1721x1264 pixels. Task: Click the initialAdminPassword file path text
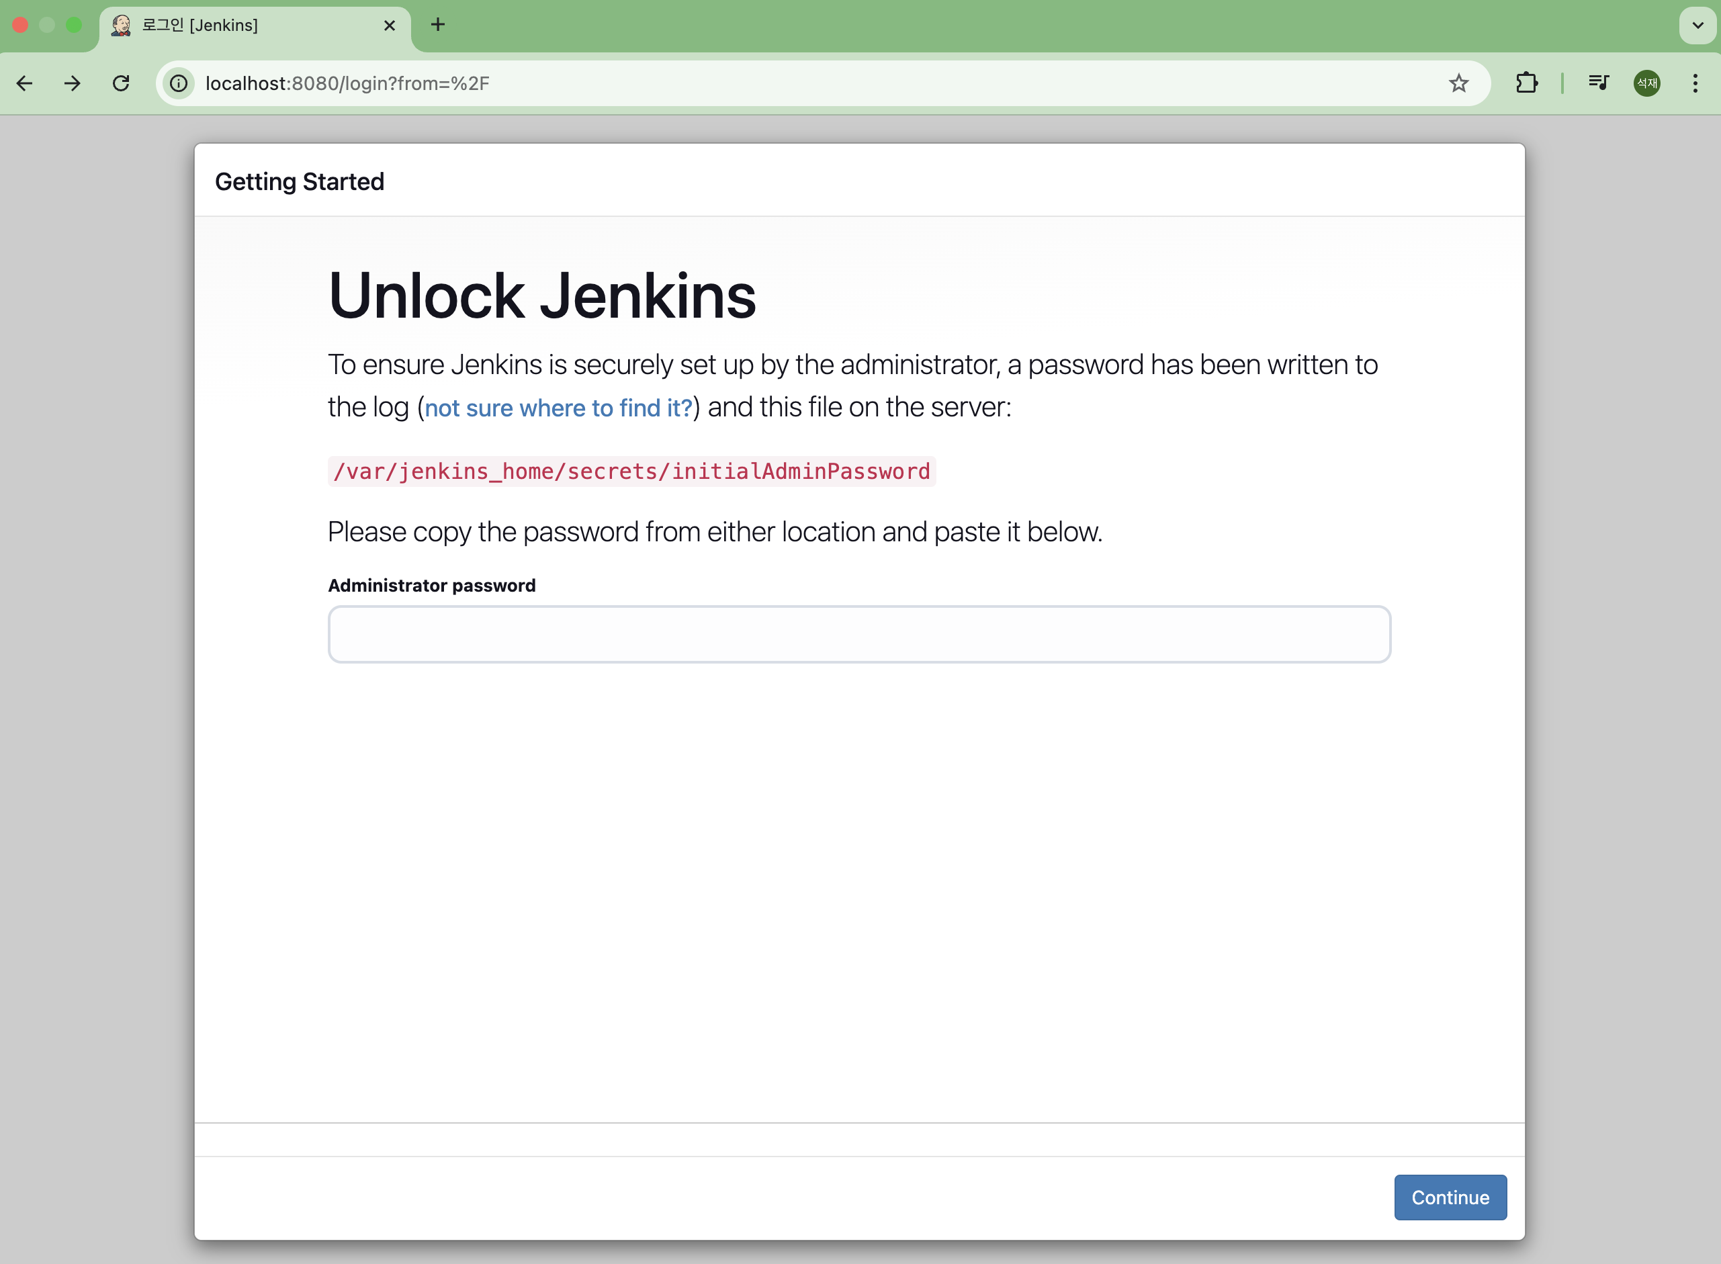tap(631, 471)
